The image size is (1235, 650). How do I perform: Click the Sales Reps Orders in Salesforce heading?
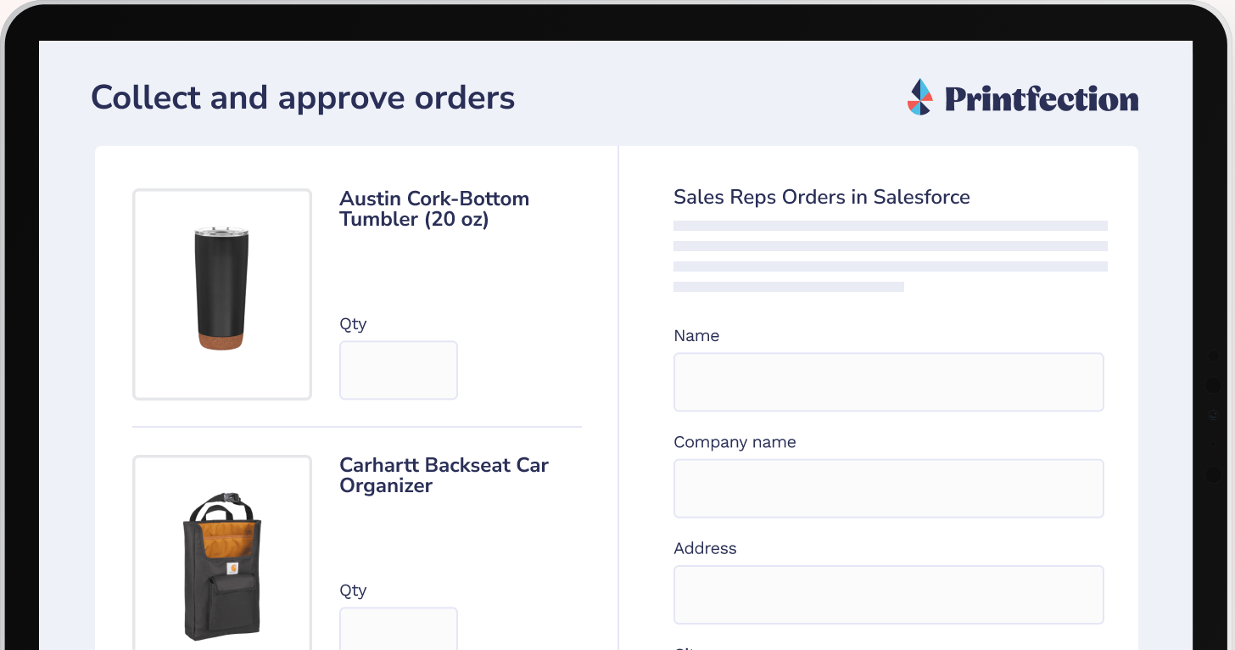(821, 197)
